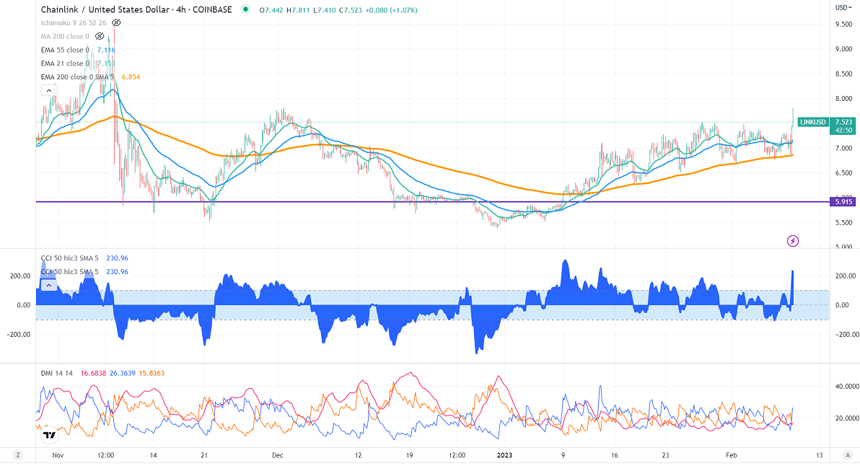The image size is (860, 466).
Task: Click the Z timezone button
Action: pyautogui.click(x=19, y=456)
